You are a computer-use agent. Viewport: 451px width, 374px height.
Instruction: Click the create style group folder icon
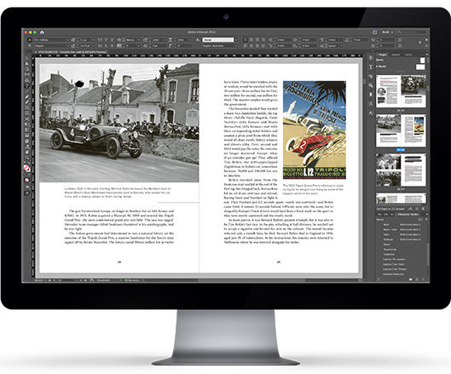(411, 279)
